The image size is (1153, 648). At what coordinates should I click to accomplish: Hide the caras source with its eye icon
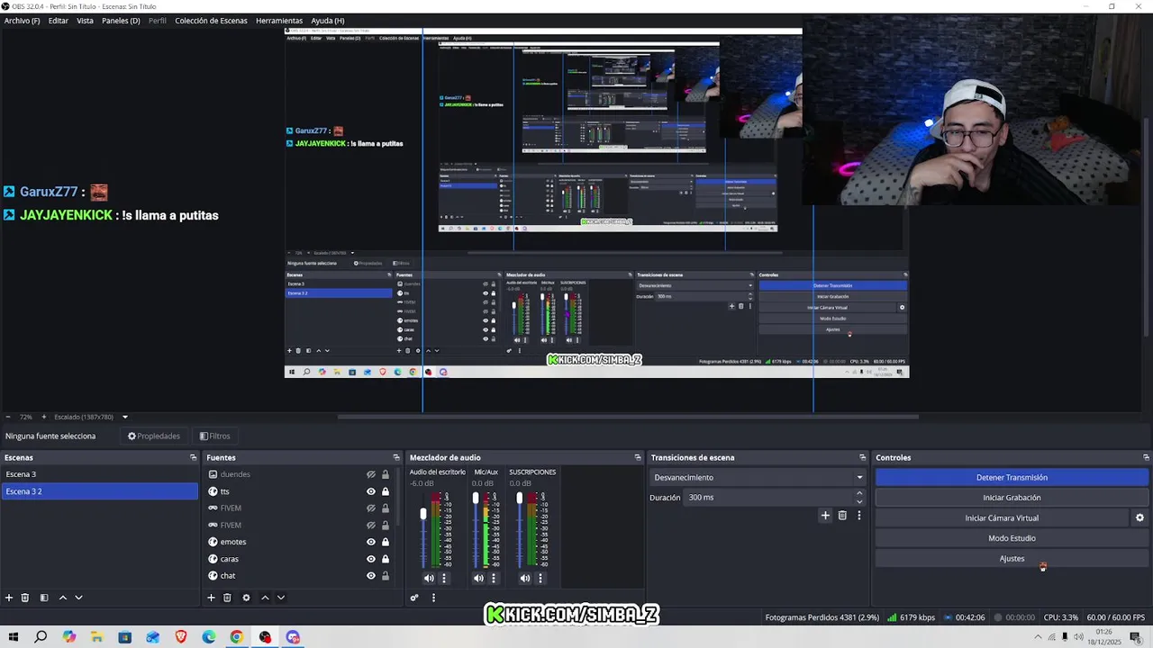(x=370, y=559)
